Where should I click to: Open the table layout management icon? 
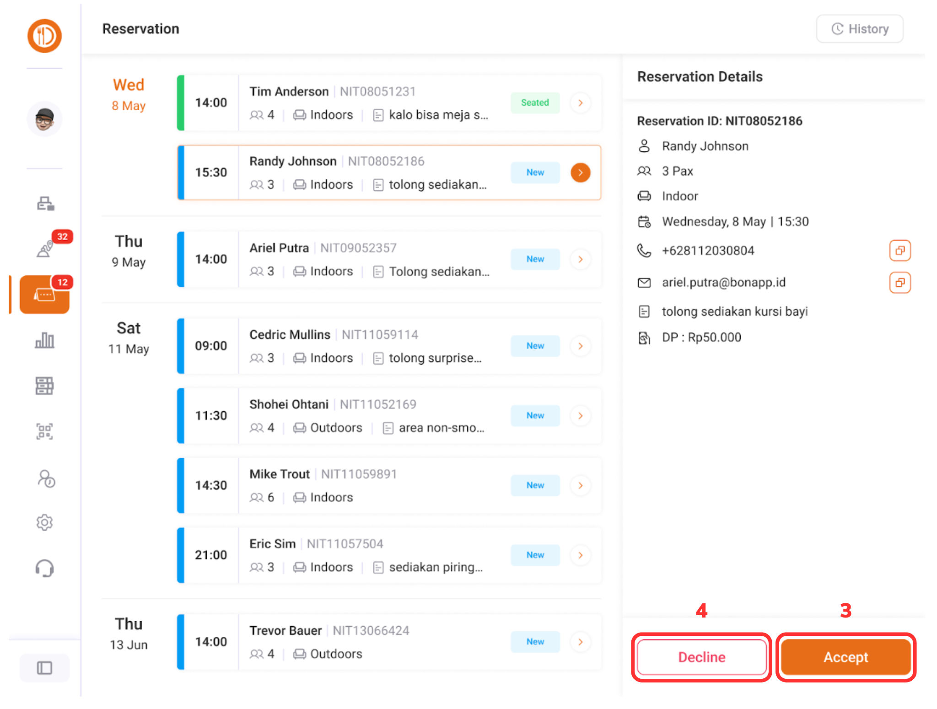[x=44, y=386]
